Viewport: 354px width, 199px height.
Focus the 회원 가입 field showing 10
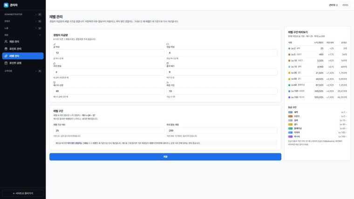(222, 91)
